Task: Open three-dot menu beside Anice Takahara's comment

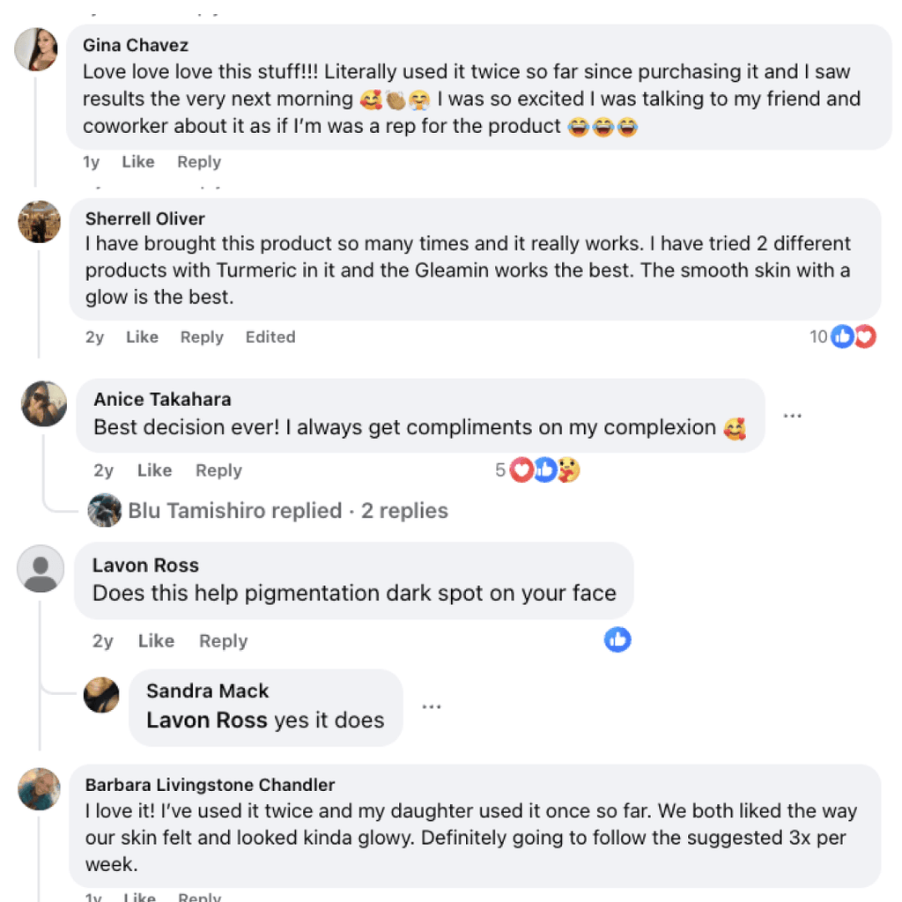Action: [793, 416]
